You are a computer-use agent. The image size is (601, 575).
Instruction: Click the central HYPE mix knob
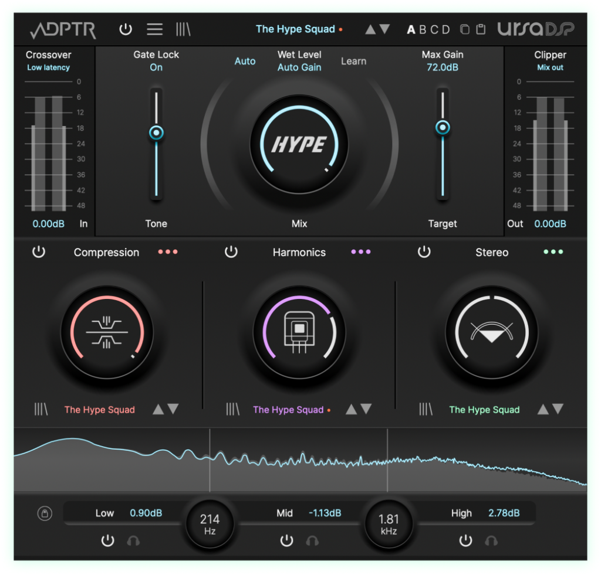pyautogui.click(x=299, y=144)
